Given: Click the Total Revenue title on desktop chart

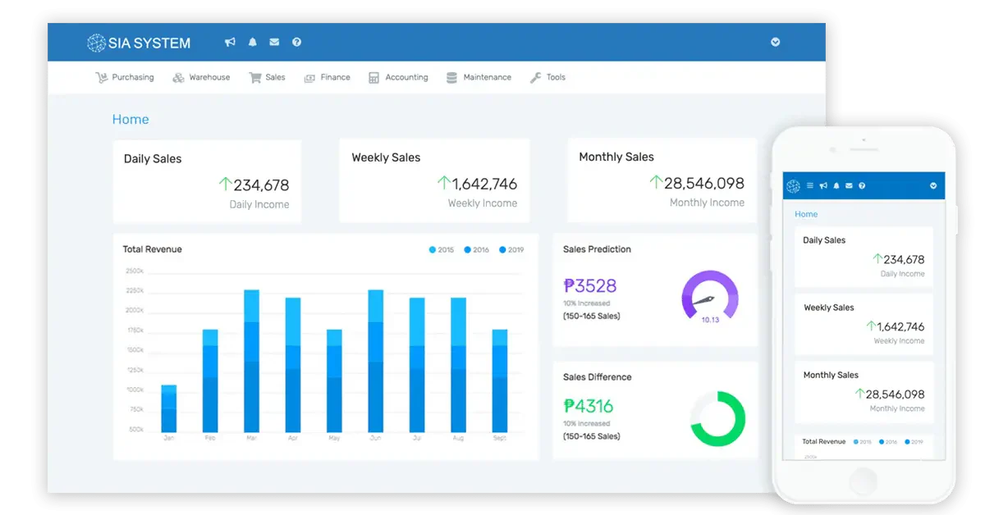Looking at the screenshot, I should point(153,249).
